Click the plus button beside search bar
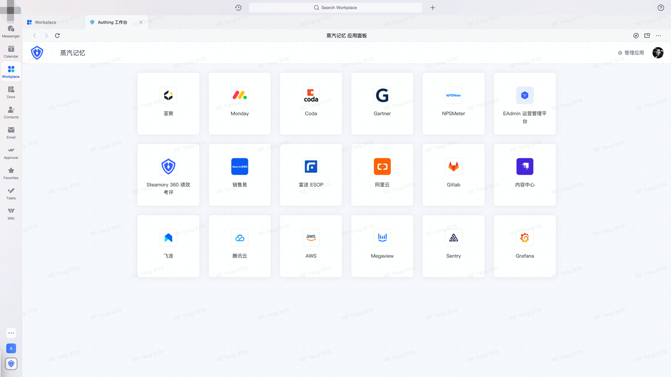Viewport: 671px width, 377px height. pos(432,7)
